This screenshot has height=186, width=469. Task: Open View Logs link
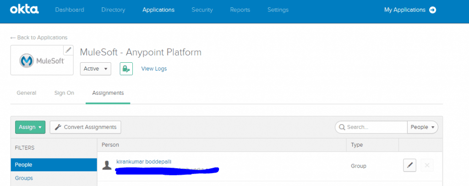[x=154, y=69]
